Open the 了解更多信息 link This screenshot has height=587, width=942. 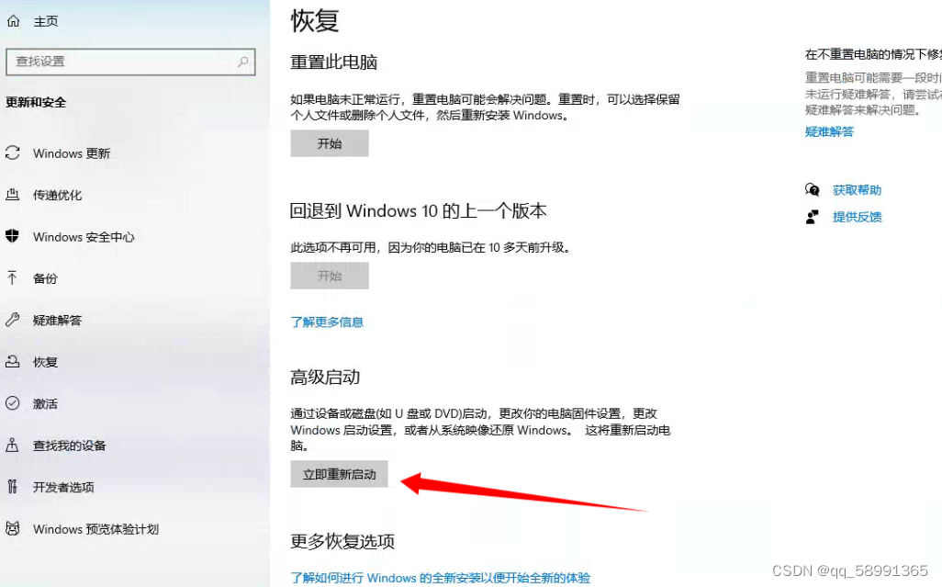point(327,322)
